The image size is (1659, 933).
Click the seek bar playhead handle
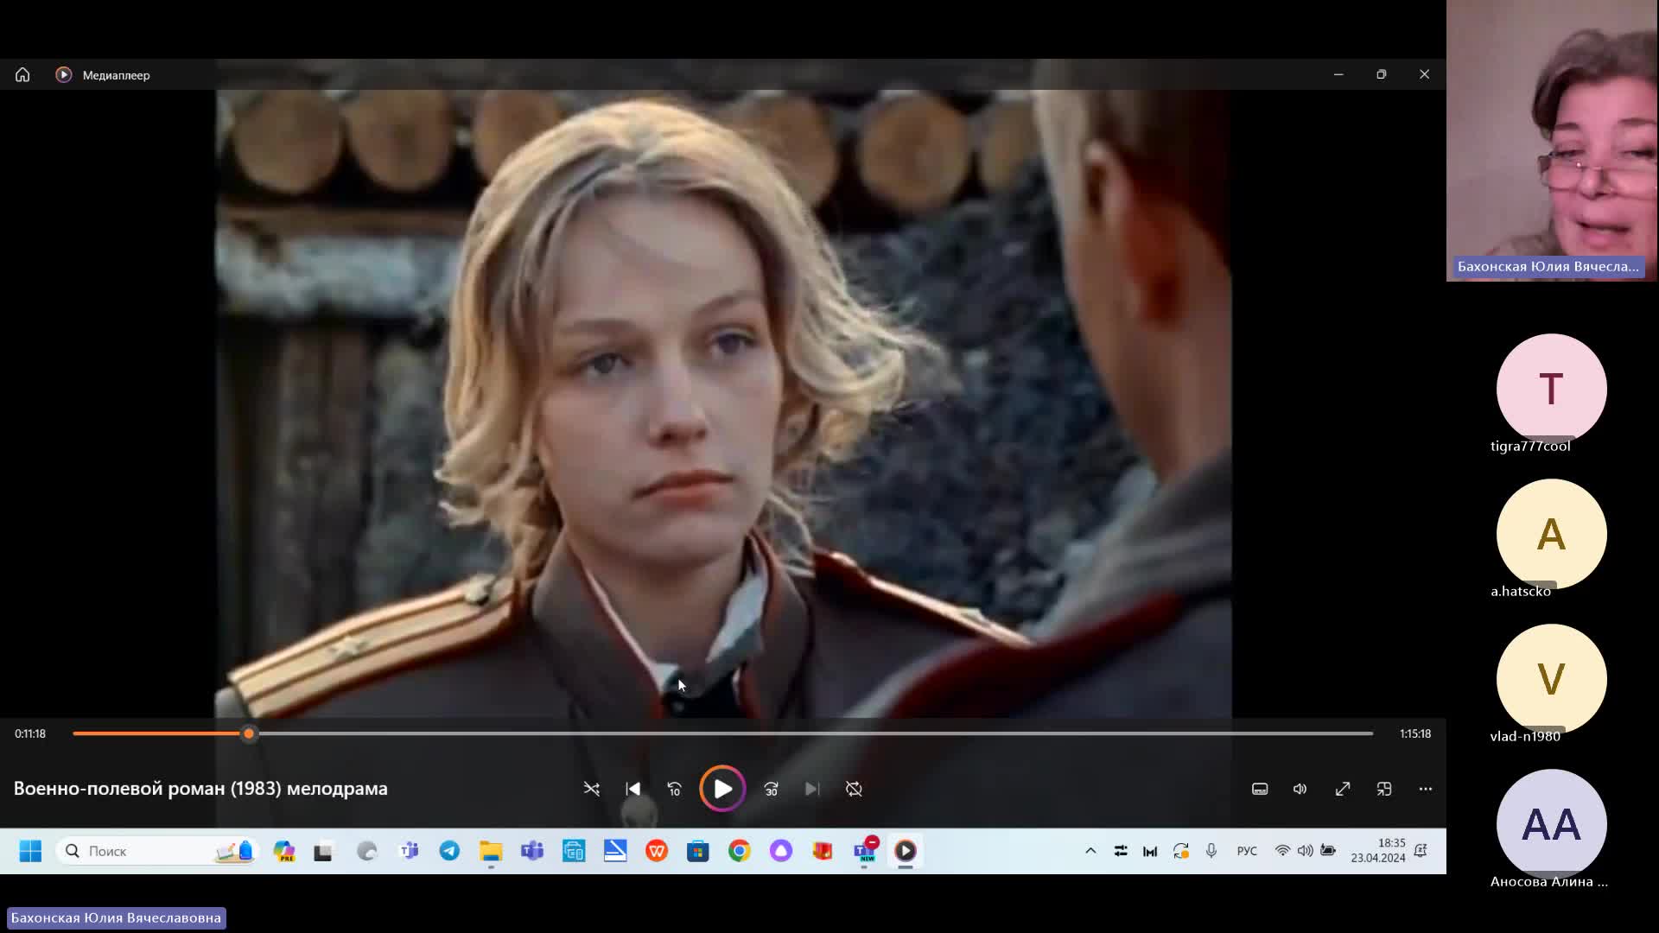249,733
